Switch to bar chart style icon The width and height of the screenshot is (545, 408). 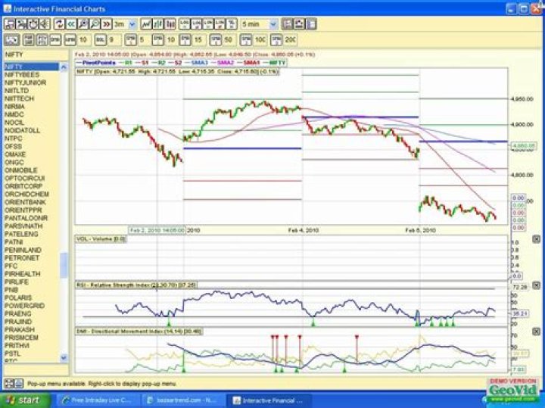158,24
